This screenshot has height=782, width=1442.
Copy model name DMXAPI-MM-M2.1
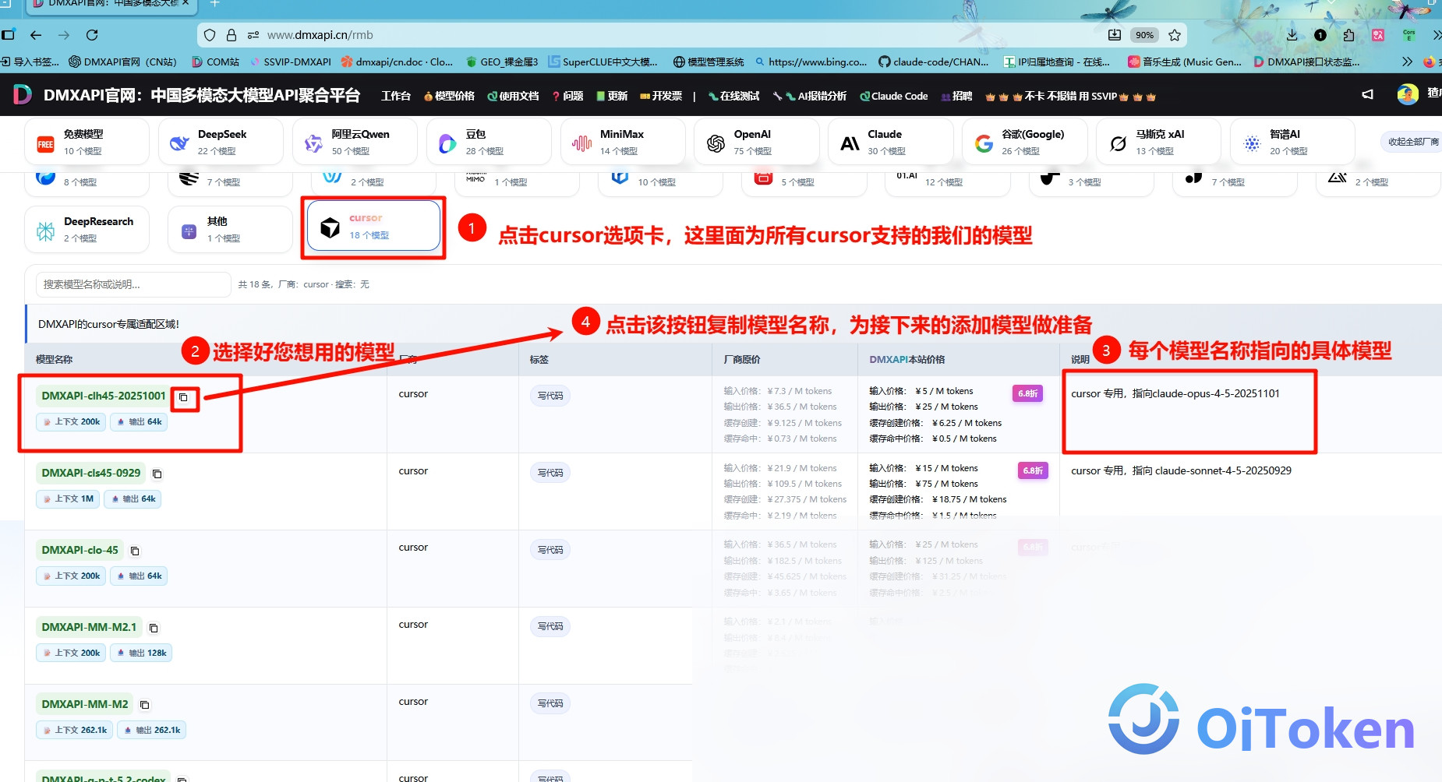[154, 628]
